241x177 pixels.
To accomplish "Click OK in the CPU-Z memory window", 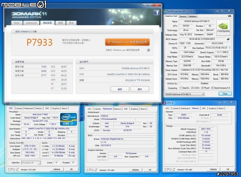I will (x=228, y=169).
